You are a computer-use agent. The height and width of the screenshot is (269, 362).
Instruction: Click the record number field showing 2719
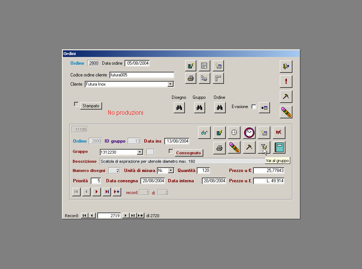click(x=109, y=216)
